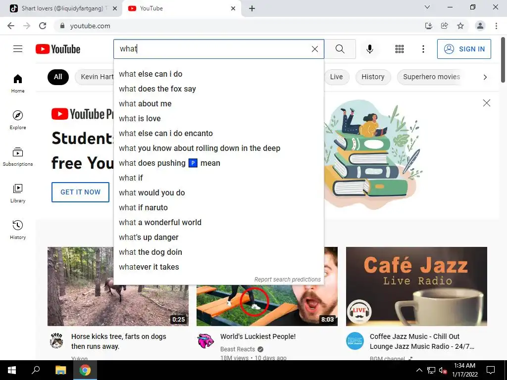Select the History chip
Image resolution: width=507 pixels, height=380 pixels.
373,77
